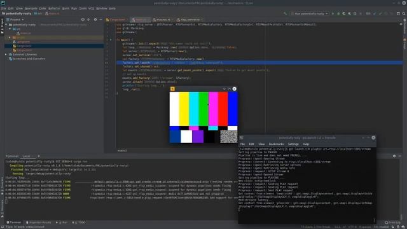
Task: Open the View menu in the IDE
Action: [19, 8]
